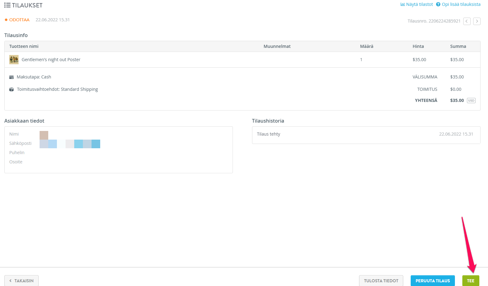This screenshot has height=286, width=488.
Task: Go to next order with right chevron
Action: tap(477, 21)
